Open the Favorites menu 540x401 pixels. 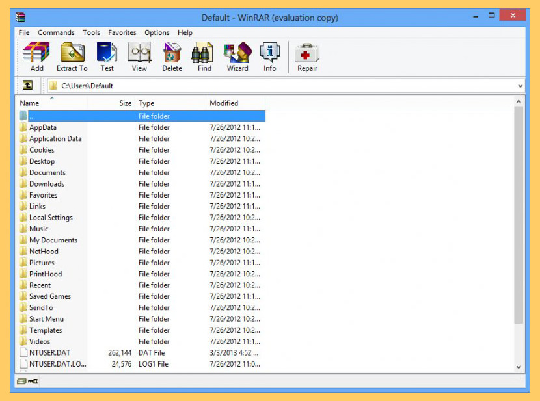tap(122, 32)
